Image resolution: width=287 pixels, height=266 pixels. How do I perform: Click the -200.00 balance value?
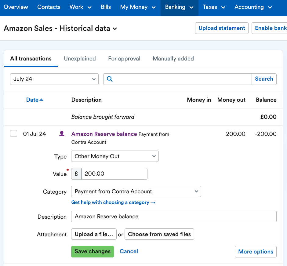coord(266,134)
